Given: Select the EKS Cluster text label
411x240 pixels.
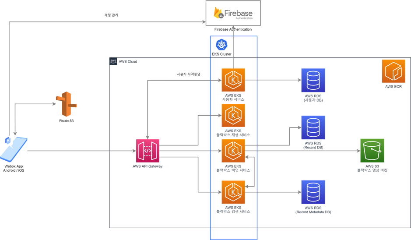Looking at the screenshot, I should point(221,54).
